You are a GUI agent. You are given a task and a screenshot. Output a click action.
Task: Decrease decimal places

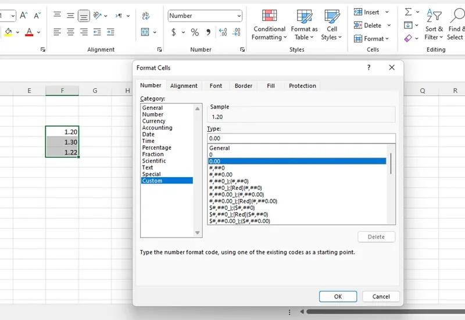coord(237,32)
